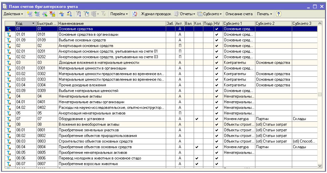Click the vertical scrollbar thumb
This screenshot has width=327, height=173.
pos(320,94)
